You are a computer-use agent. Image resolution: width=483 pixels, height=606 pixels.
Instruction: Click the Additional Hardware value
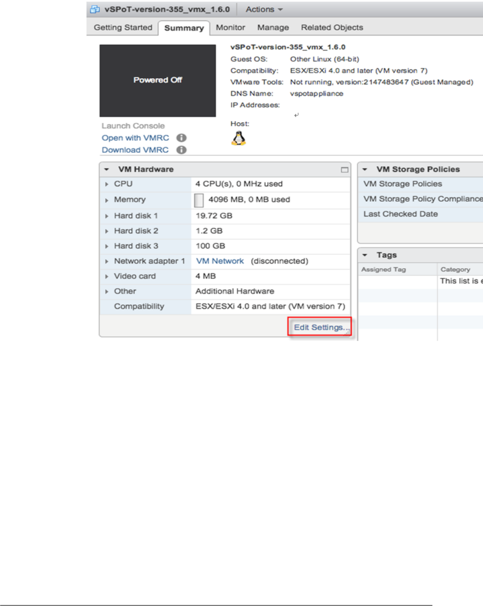(x=235, y=291)
